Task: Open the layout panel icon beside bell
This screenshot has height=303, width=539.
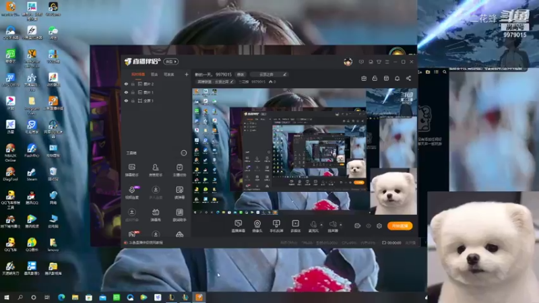Action: coord(386,78)
